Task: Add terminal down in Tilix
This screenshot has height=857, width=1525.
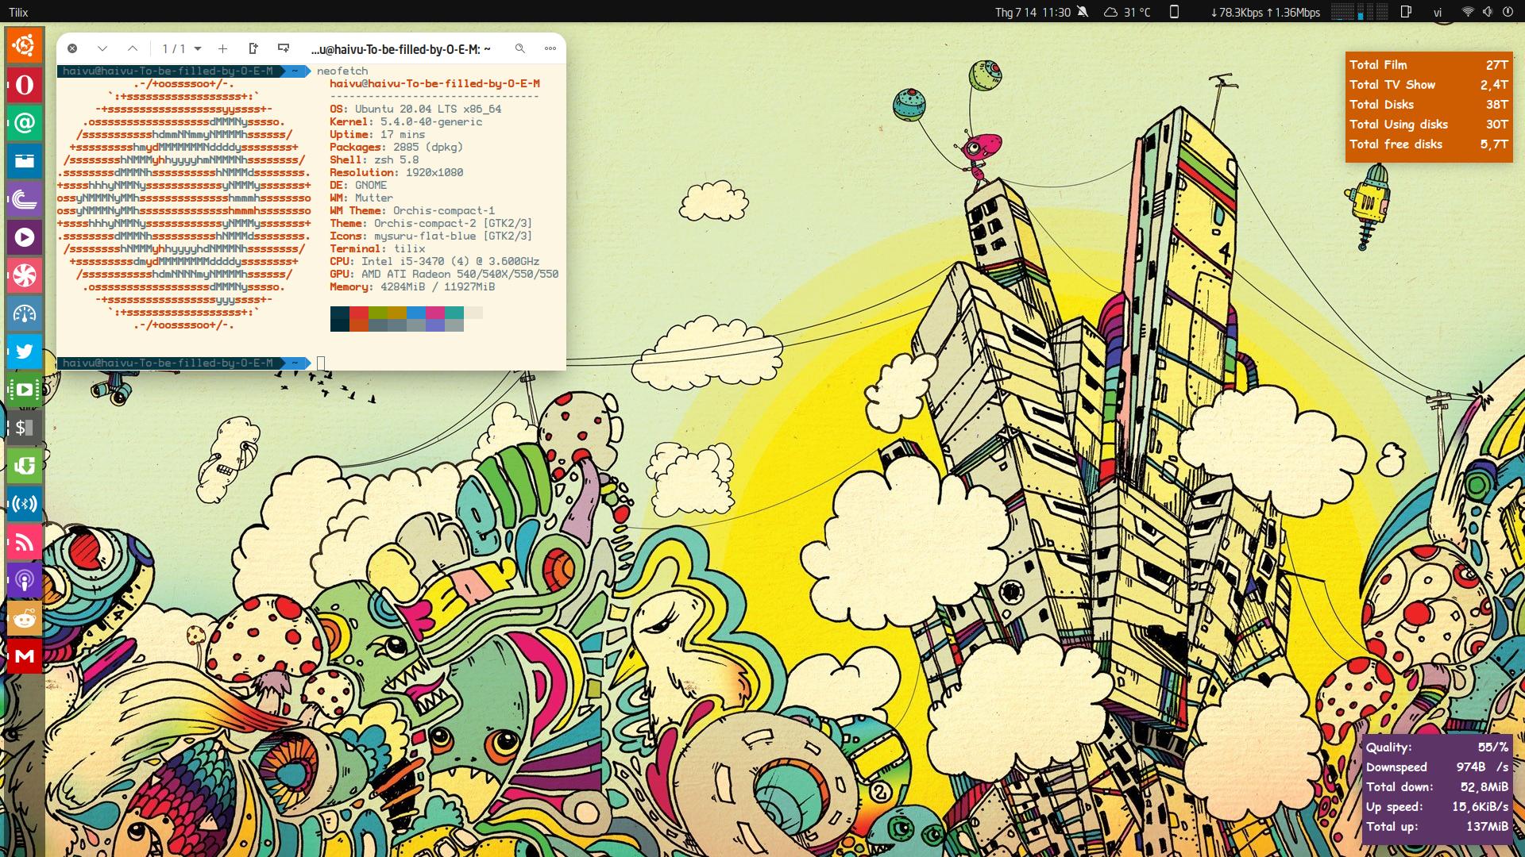Action: pyautogui.click(x=283, y=48)
